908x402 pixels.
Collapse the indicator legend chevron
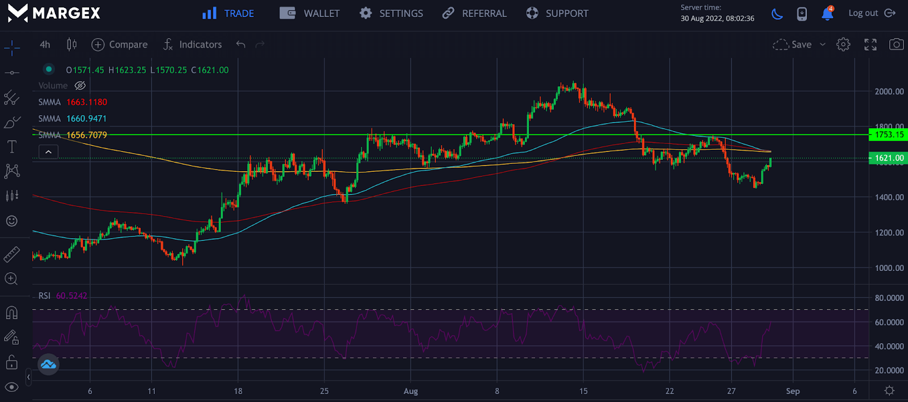[48, 152]
